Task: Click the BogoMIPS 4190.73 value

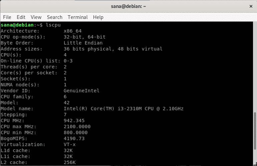Action: [x=74, y=138]
